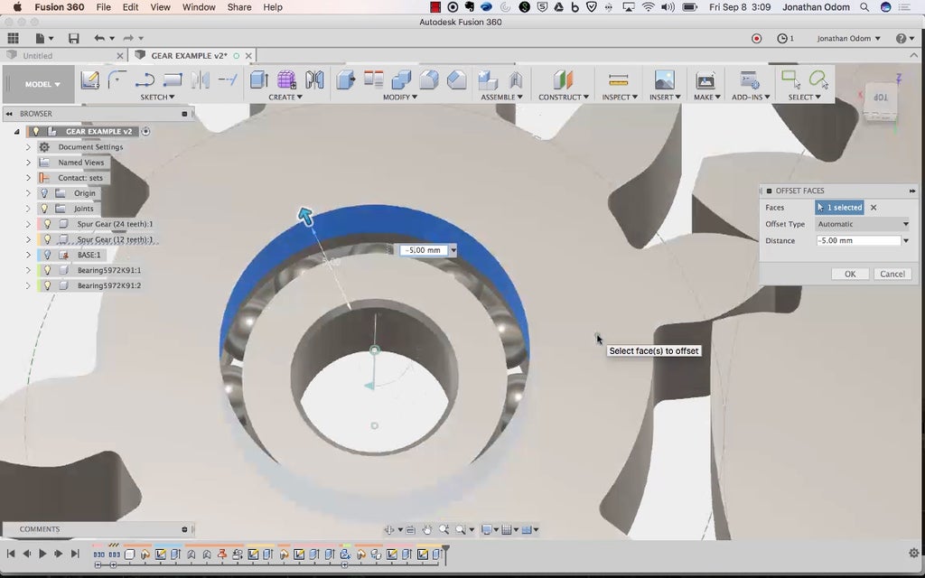This screenshot has width=925, height=578.
Task: Expand the Joints folder in browser
Action: pos(28,209)
